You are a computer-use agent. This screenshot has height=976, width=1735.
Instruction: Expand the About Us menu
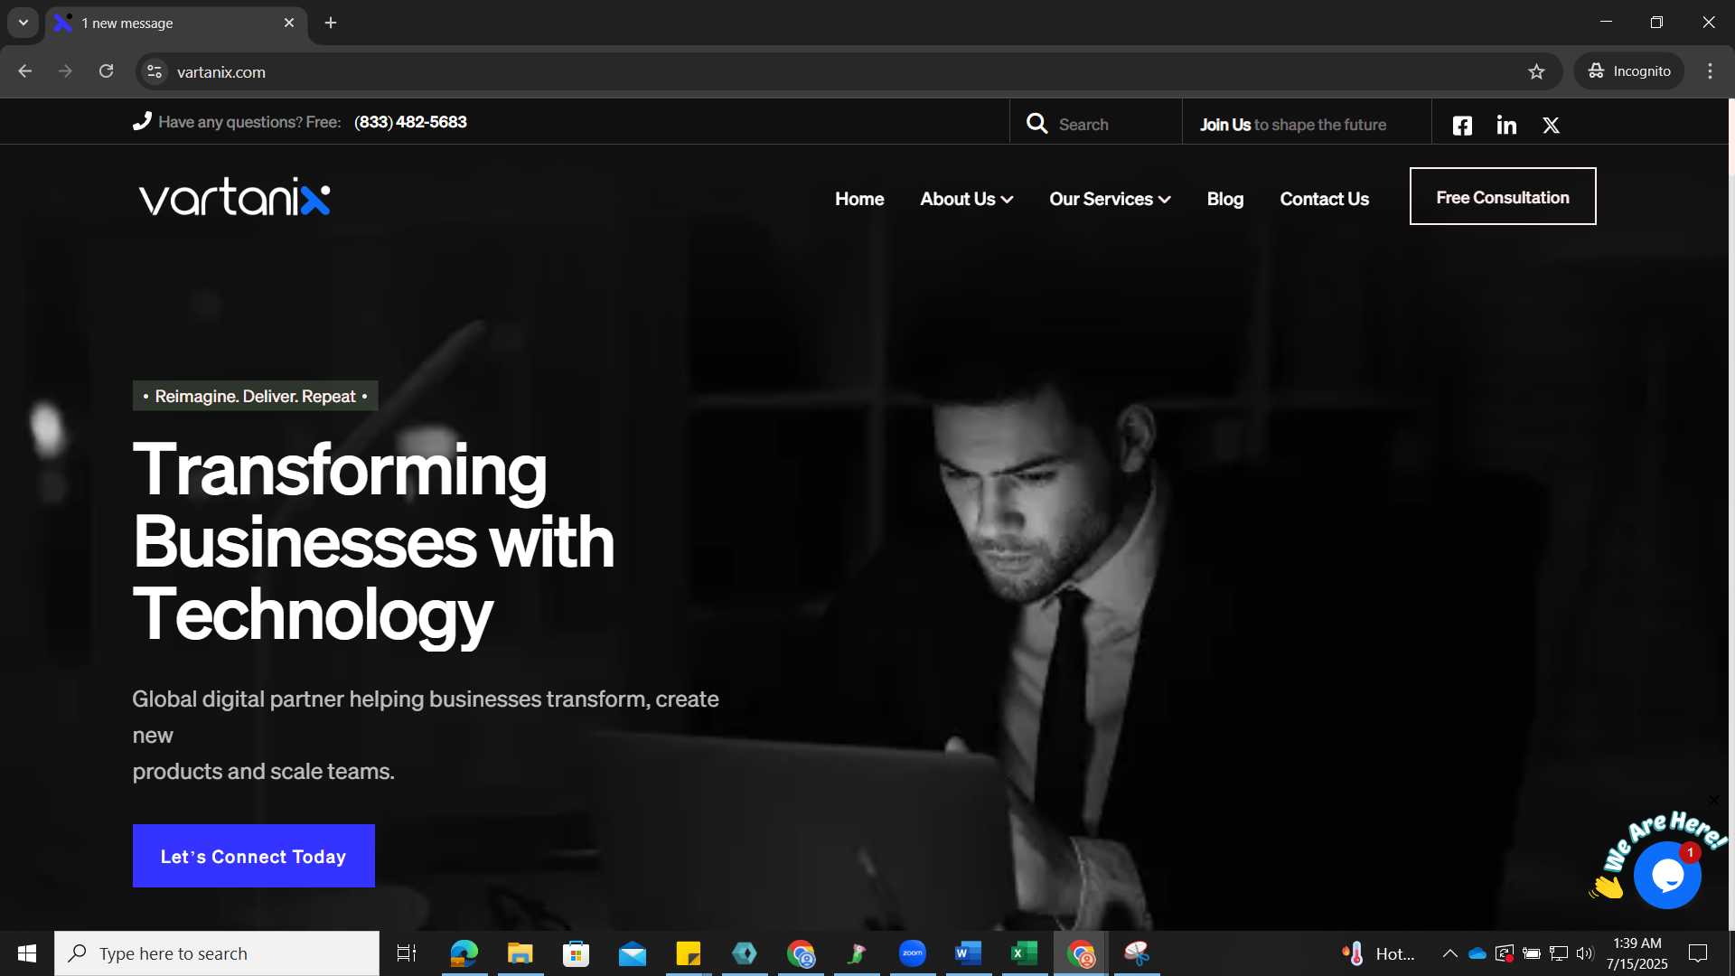[966, 199]
